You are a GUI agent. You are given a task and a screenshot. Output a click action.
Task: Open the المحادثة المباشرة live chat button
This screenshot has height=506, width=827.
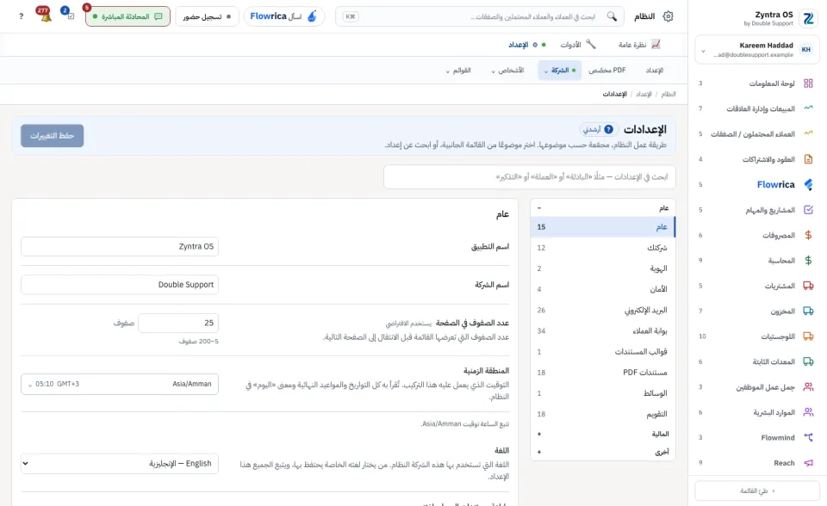[127, 16]
